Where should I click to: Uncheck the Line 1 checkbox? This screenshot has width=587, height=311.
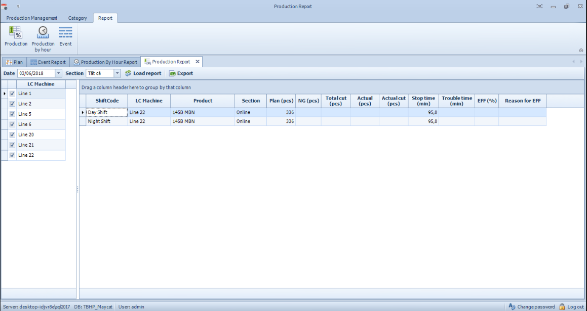(x=12, y=94)
